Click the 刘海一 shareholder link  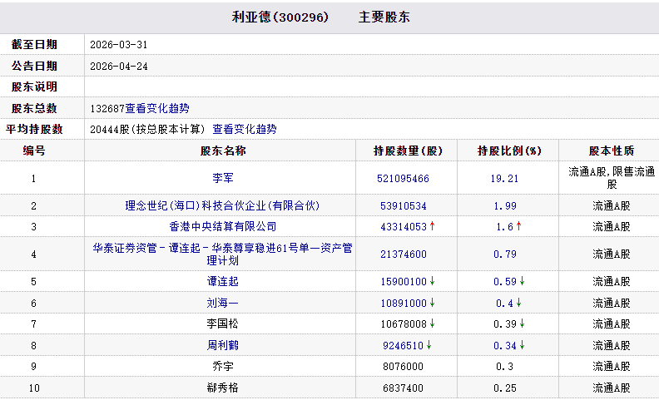pyautogui.click(x=222, y=304)
